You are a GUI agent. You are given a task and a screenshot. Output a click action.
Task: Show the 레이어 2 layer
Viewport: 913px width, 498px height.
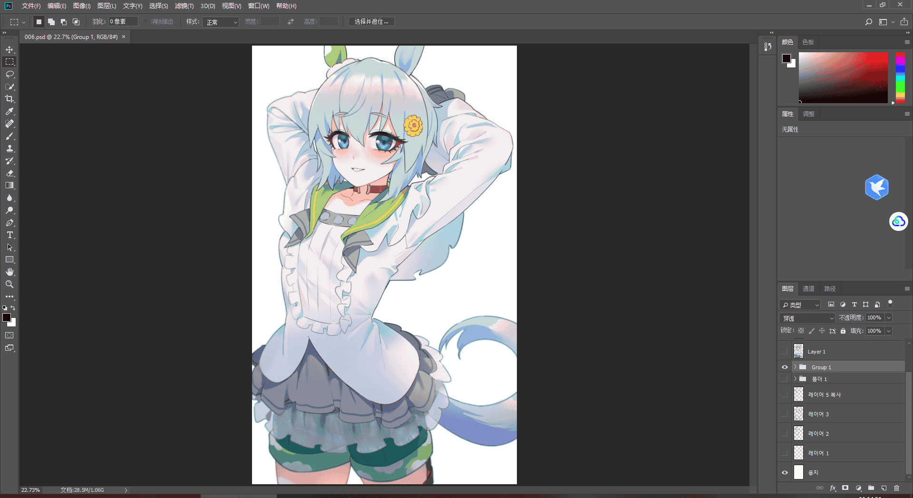click(785, 433)
